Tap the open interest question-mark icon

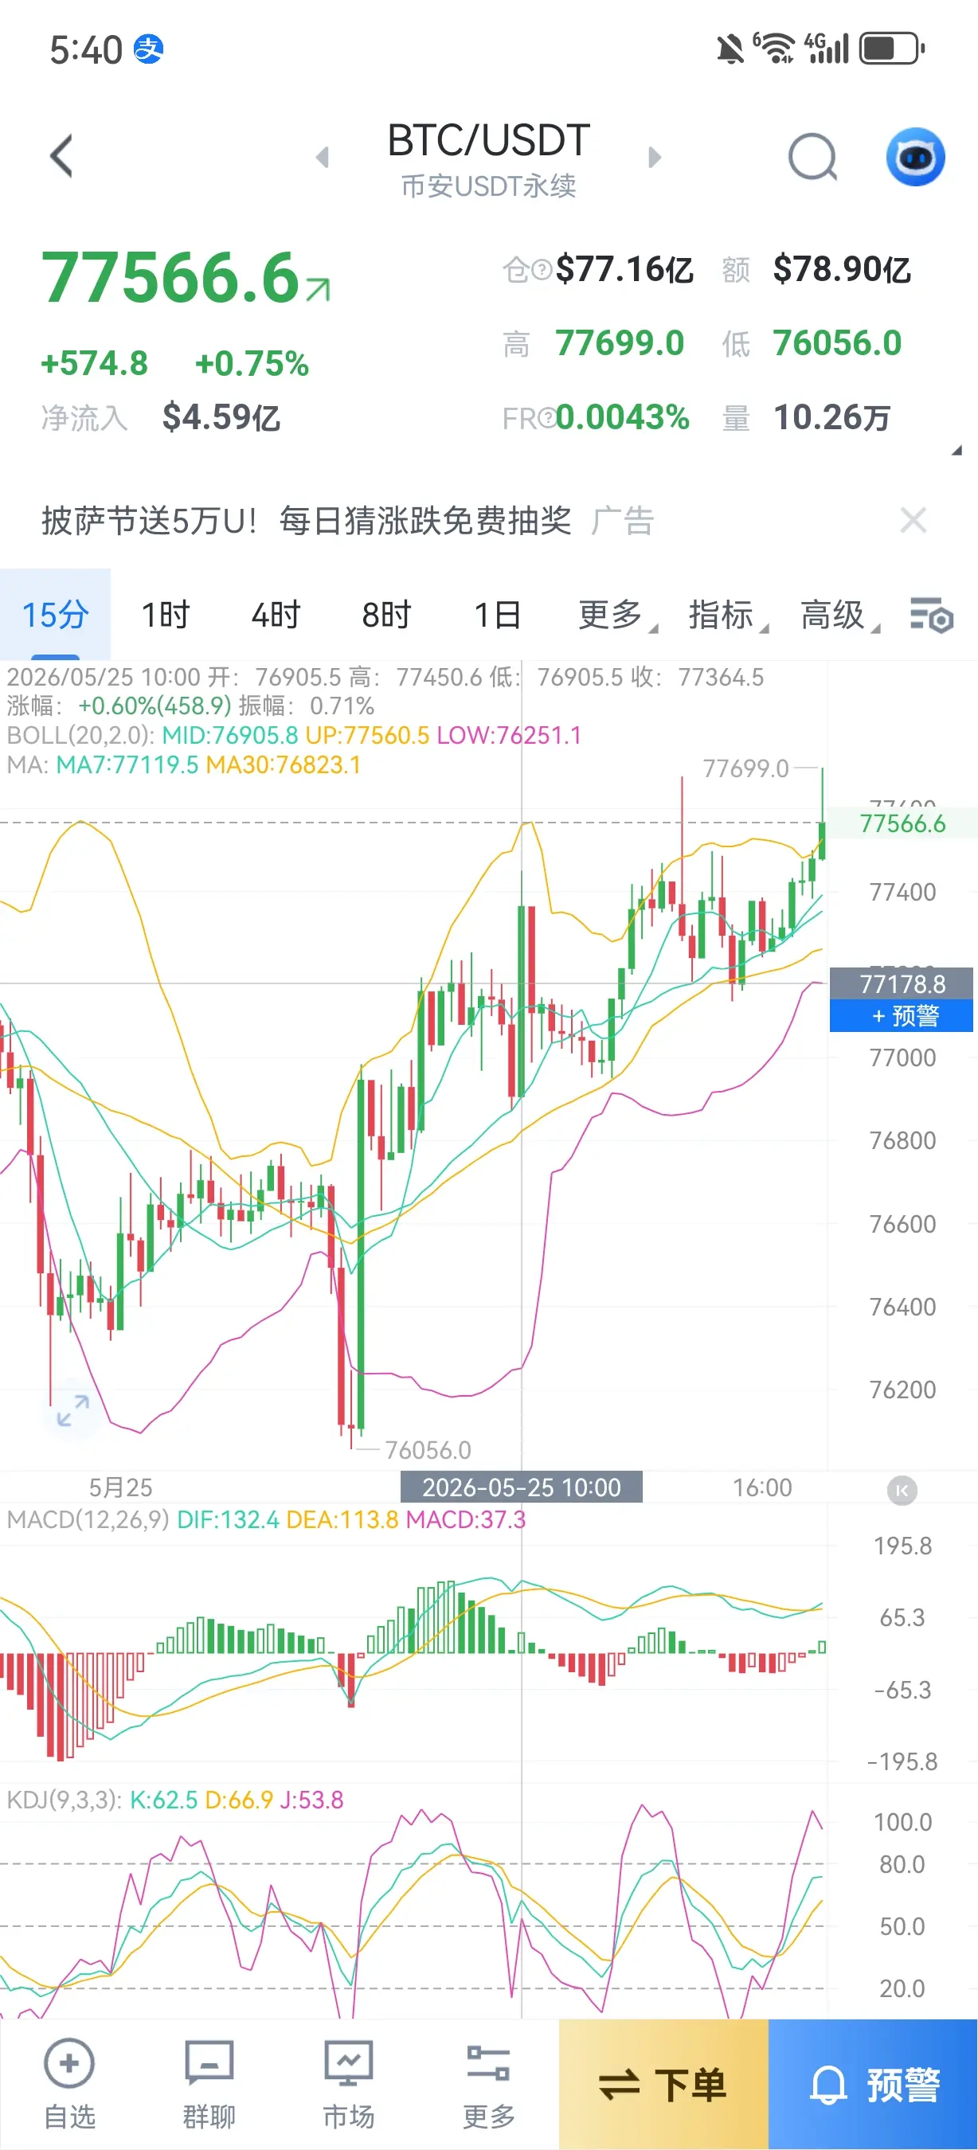coord(541,270)
